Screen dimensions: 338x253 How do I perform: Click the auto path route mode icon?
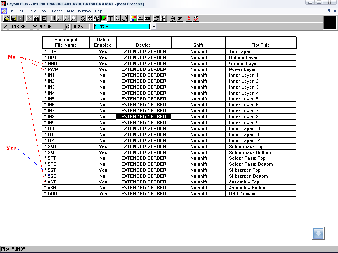157,19
